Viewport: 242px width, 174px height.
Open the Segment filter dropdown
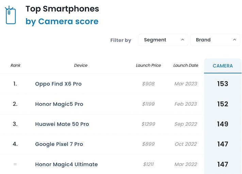point(163,40)
